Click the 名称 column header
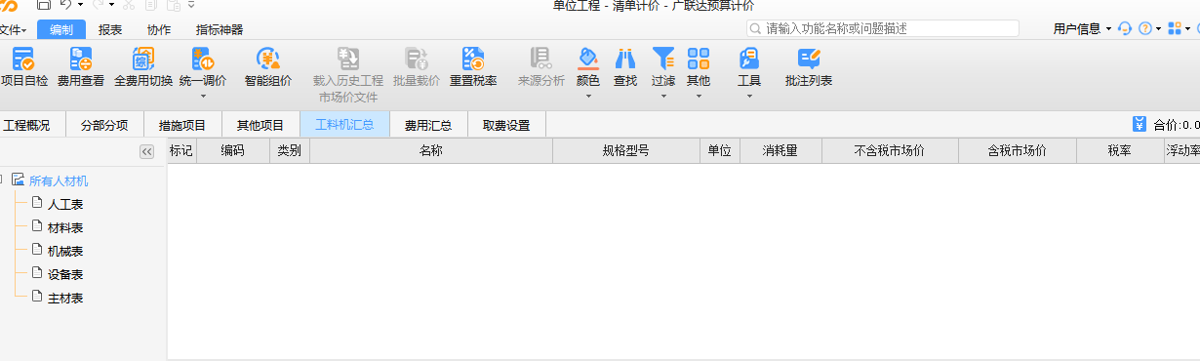1200x361 pixels. click(431, 151)
